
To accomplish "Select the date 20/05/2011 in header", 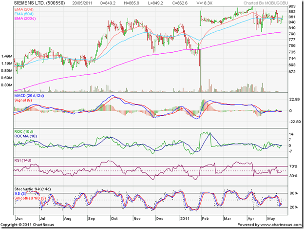I will tap(82, 3).
